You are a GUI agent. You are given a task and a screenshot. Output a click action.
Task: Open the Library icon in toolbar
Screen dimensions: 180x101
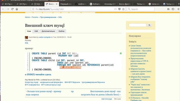(x=168, y=9)
